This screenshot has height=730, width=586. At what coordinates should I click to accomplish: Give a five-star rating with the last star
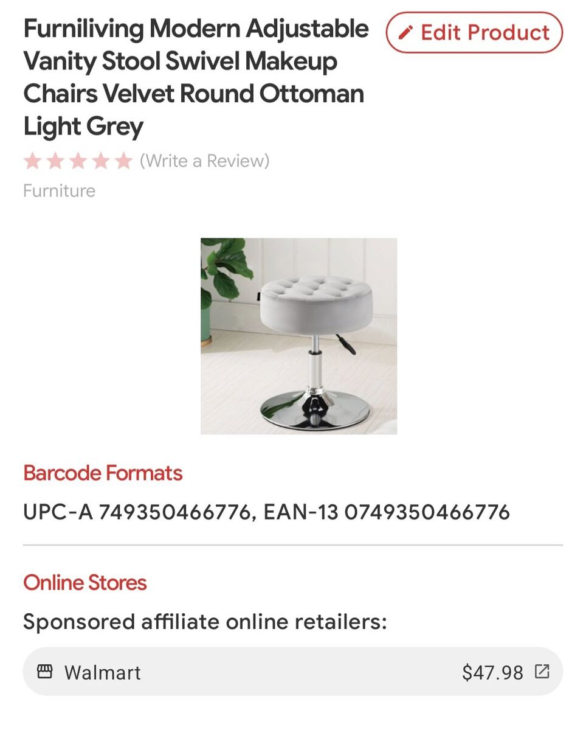(123, 161)
